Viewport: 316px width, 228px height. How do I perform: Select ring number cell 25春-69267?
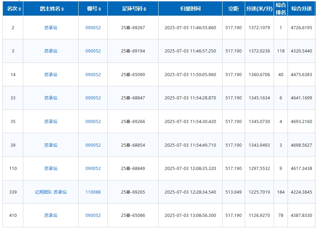pos(133,28)
